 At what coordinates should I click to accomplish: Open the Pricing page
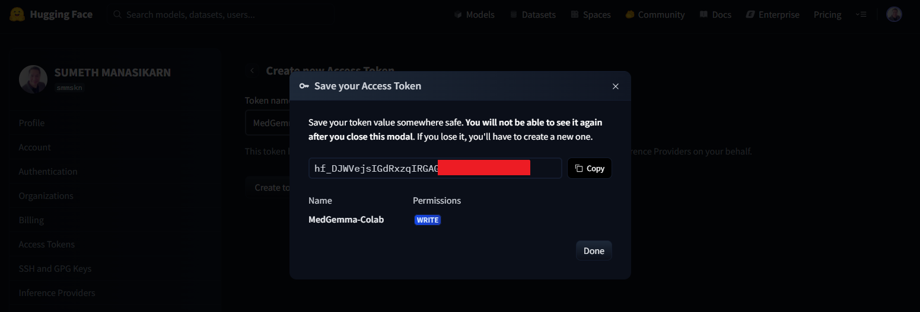click(x=827, y=15)
